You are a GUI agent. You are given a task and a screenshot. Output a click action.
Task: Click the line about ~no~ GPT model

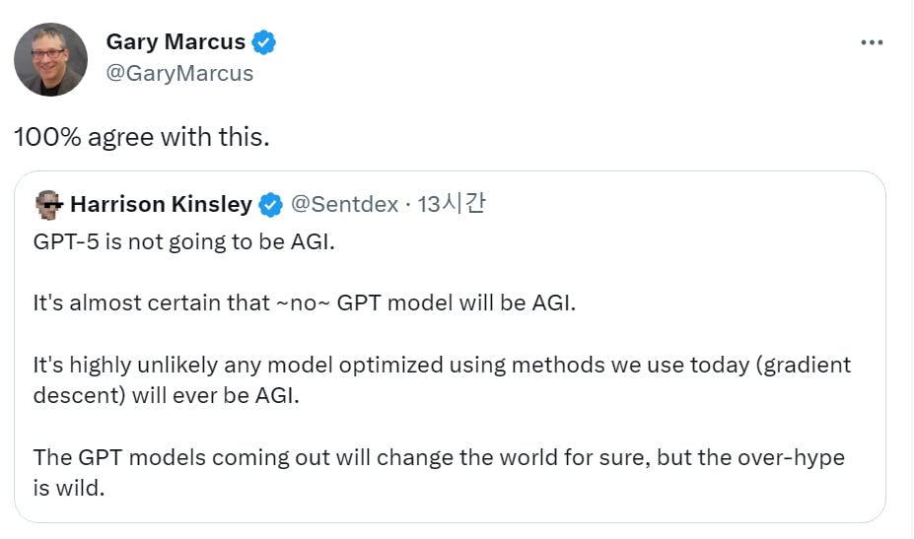(x=305, y=303)
